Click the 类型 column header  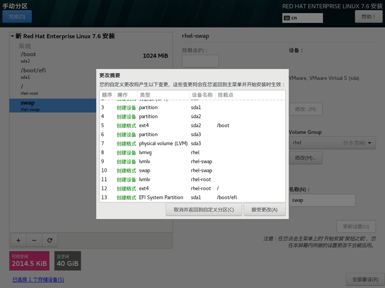tap(163, 95)
